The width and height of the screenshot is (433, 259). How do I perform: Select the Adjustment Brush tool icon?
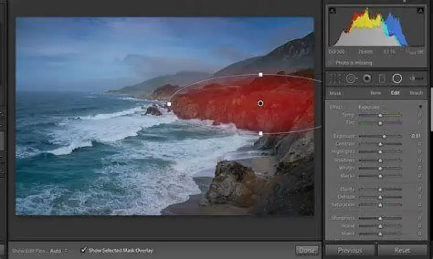(416, 78)
